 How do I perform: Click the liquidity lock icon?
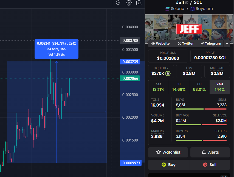coord(168,73)
